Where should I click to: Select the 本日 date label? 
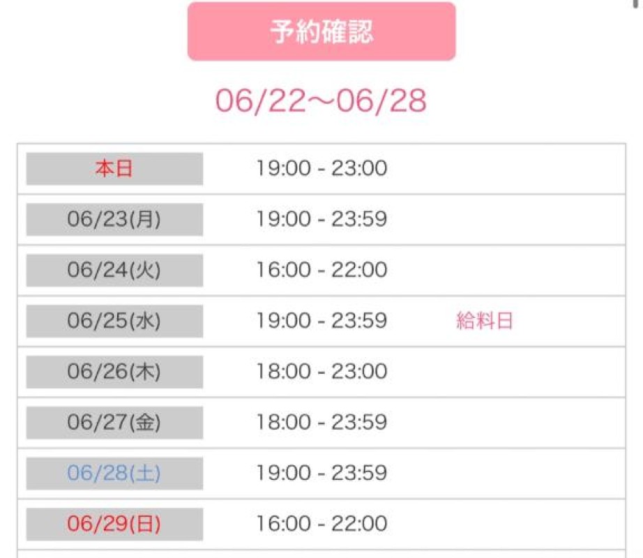[x=114, y=169]
